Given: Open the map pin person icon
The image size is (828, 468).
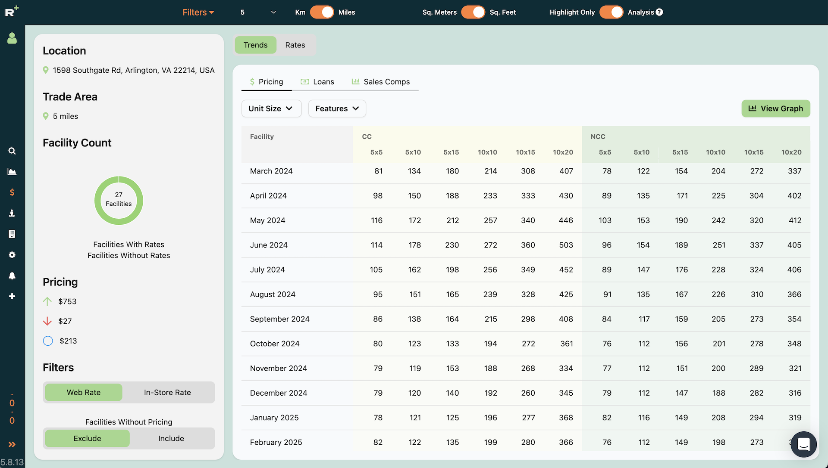Looking at the screenshot, I should click(12, 213).
